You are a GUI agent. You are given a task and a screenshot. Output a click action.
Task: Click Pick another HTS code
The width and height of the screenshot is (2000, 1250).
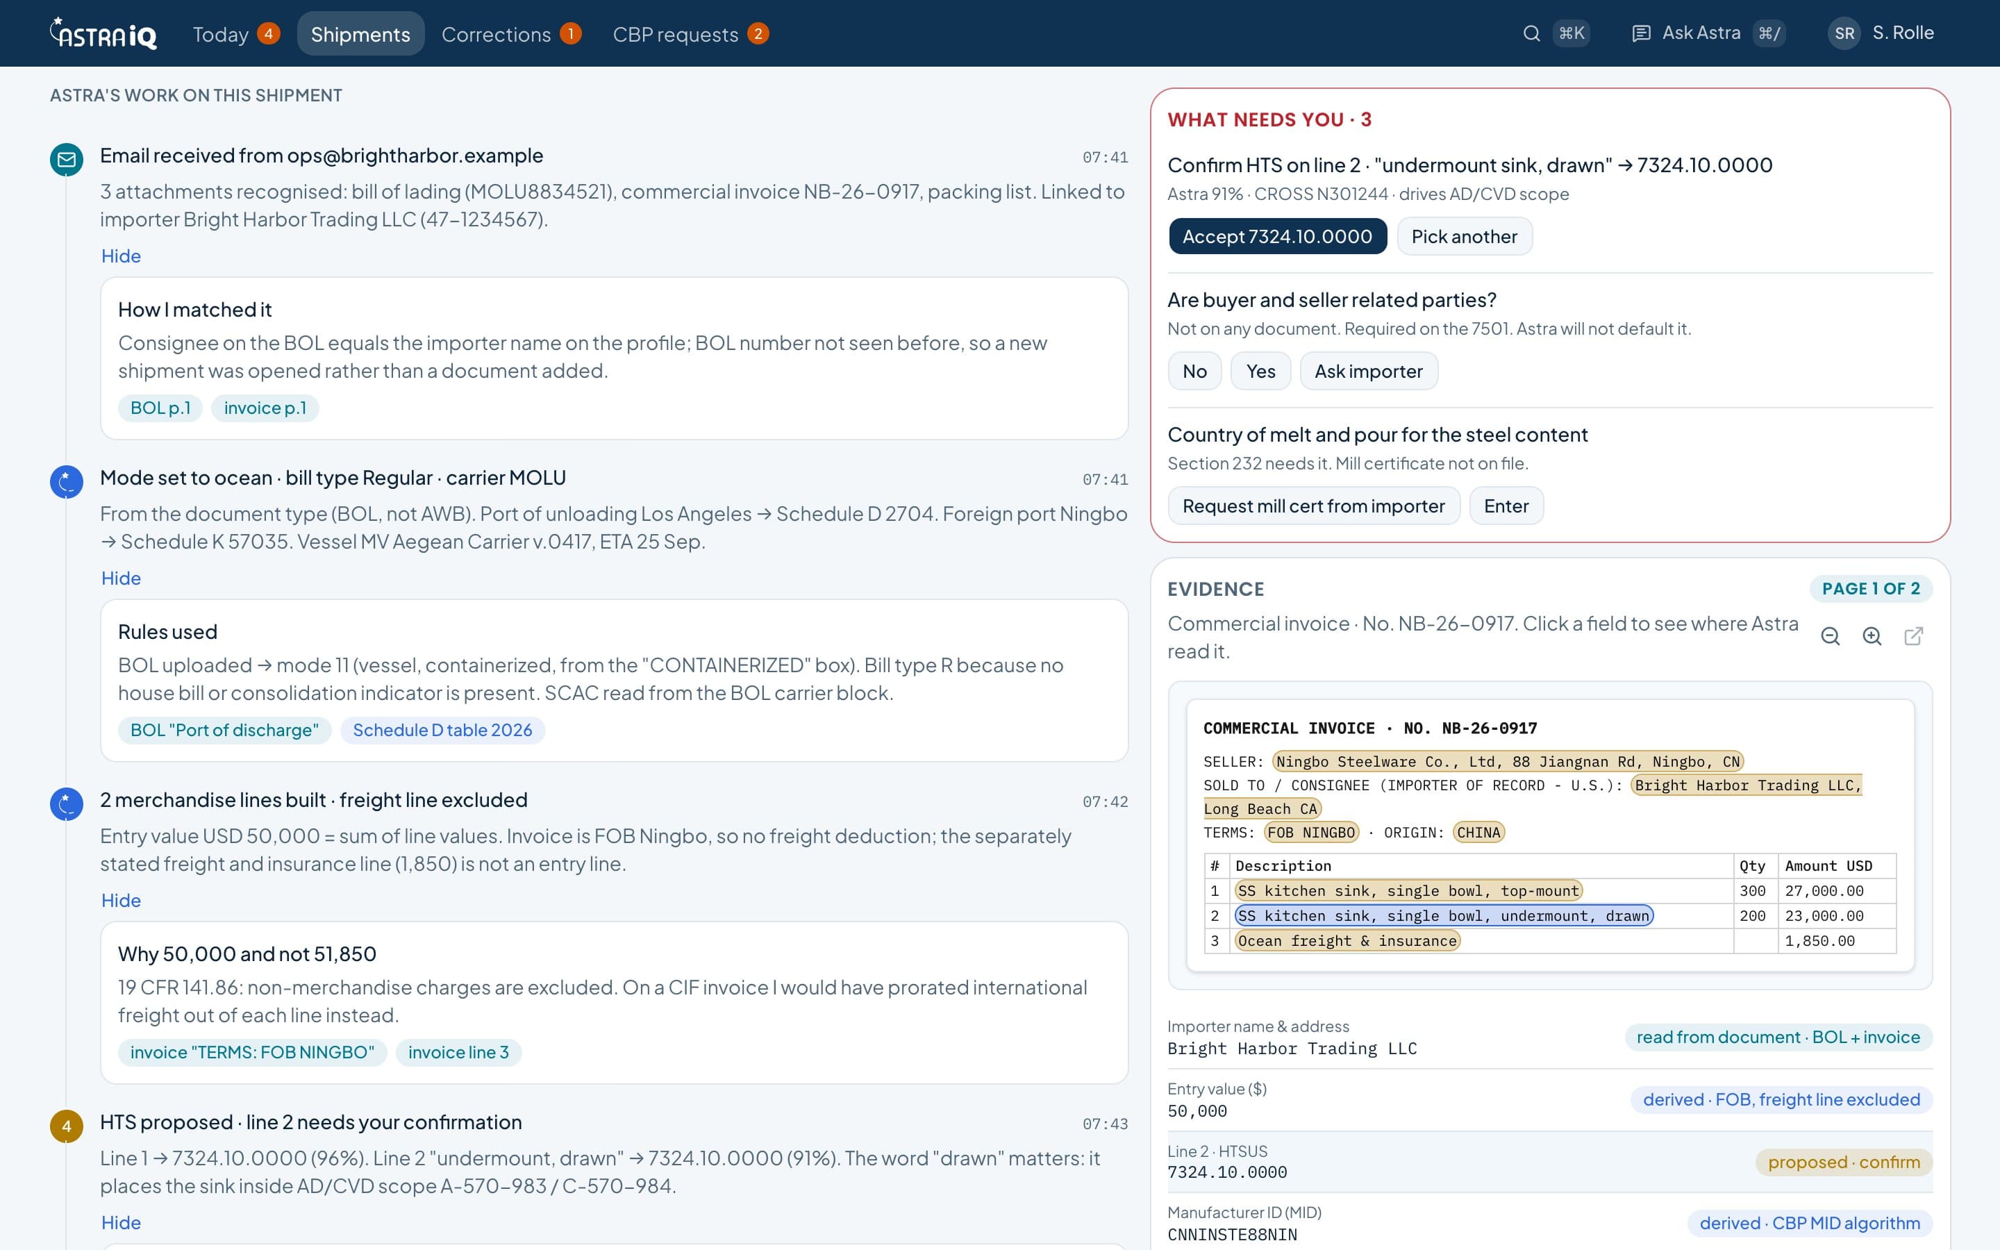(x=1464, y=236)
